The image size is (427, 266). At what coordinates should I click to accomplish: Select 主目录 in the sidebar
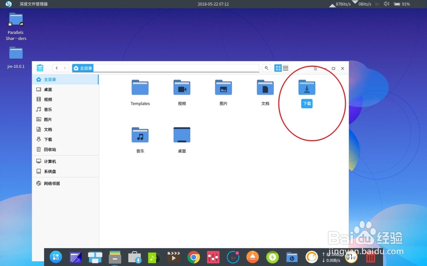[x=65, y=79]
